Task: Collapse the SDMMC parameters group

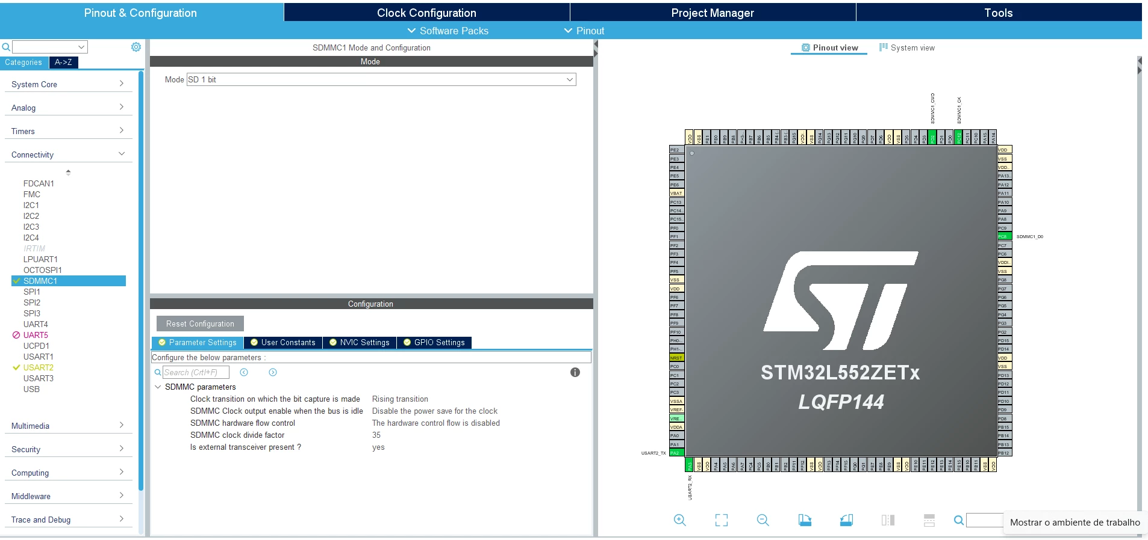Action: tap(158, 387)
